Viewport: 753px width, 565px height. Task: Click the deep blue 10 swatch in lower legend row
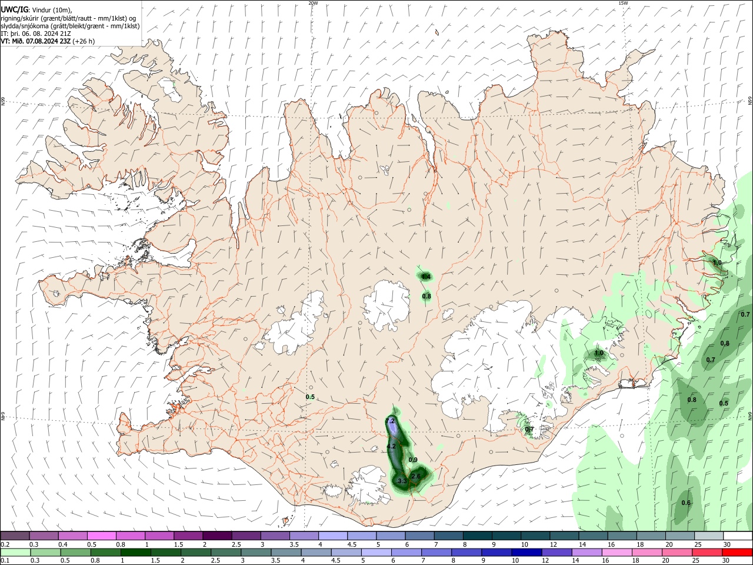coord(527,552)
